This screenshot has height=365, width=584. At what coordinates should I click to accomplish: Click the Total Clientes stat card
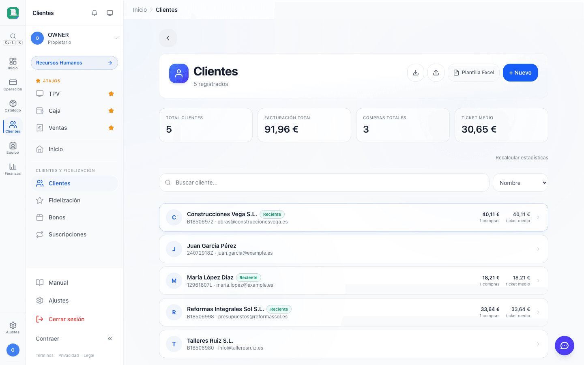tap(206, 125)
